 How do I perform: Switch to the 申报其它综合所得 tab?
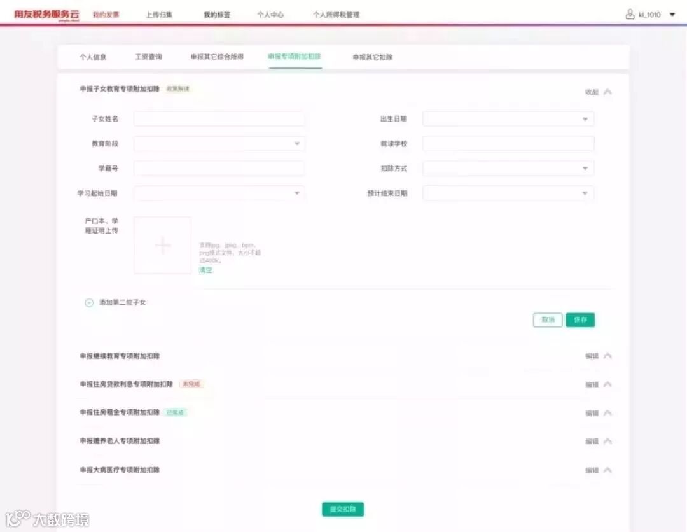point(217,57)
